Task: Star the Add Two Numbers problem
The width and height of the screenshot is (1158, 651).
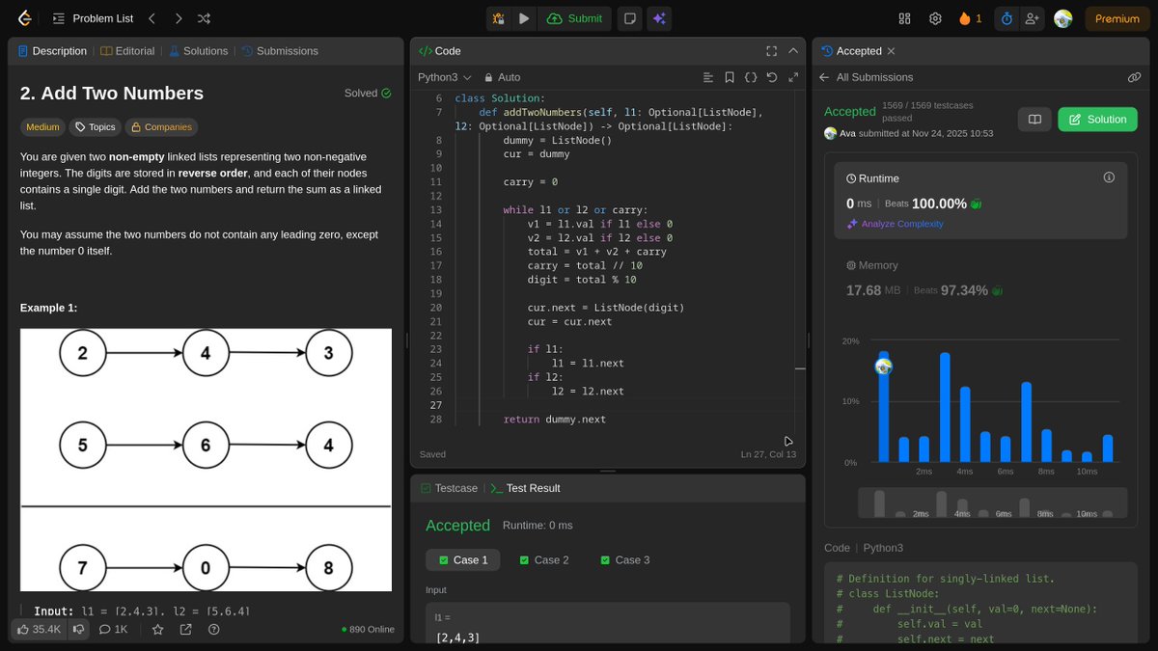Action: click(x=157, y=629)
